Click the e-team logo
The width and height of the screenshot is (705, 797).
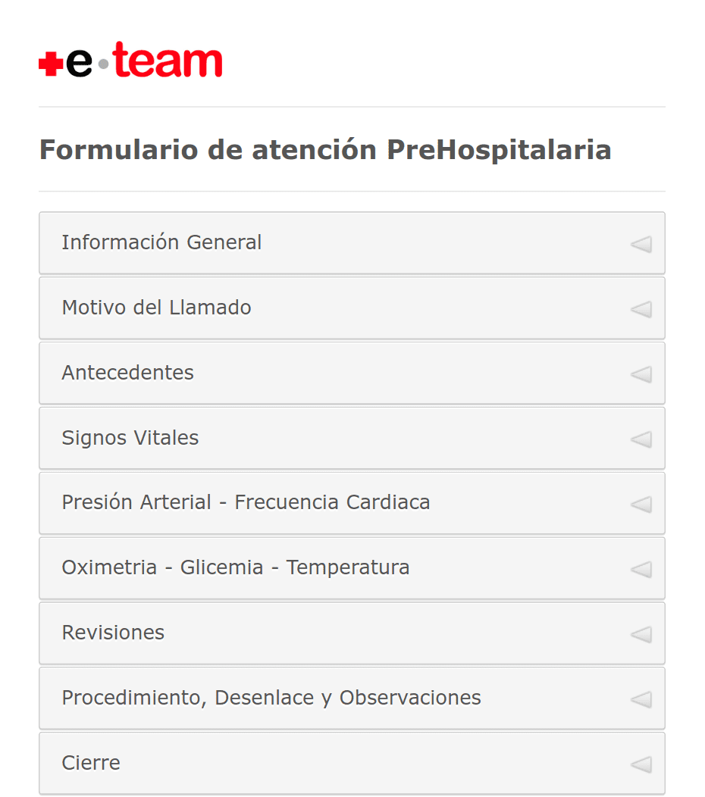coord(130,60)
